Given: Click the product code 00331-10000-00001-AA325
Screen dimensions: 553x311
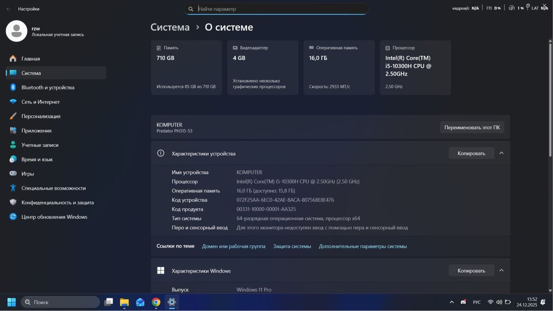Looking at the screenshot, I should coord(266,209).
